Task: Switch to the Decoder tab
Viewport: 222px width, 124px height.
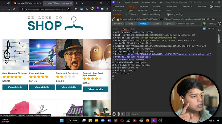Action: point(202,6)
